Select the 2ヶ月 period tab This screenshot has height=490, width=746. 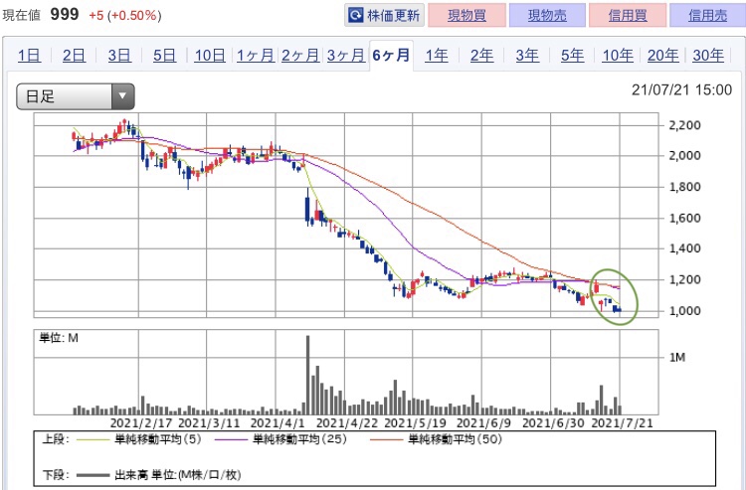tap(300, 56)
